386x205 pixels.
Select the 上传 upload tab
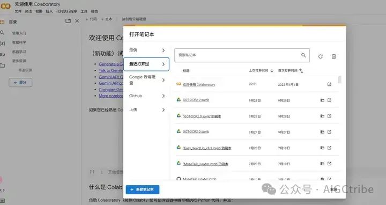coord(146,109)
